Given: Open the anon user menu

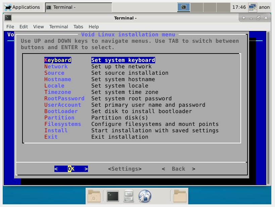Looking at the screenshot, I should pos(264,7).
